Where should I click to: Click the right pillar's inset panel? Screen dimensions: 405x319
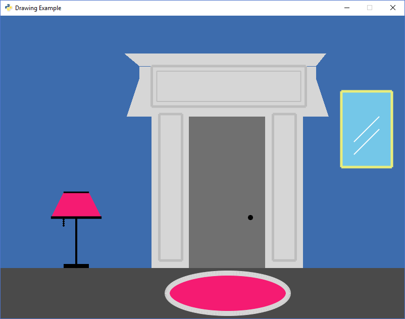(284, 187)
